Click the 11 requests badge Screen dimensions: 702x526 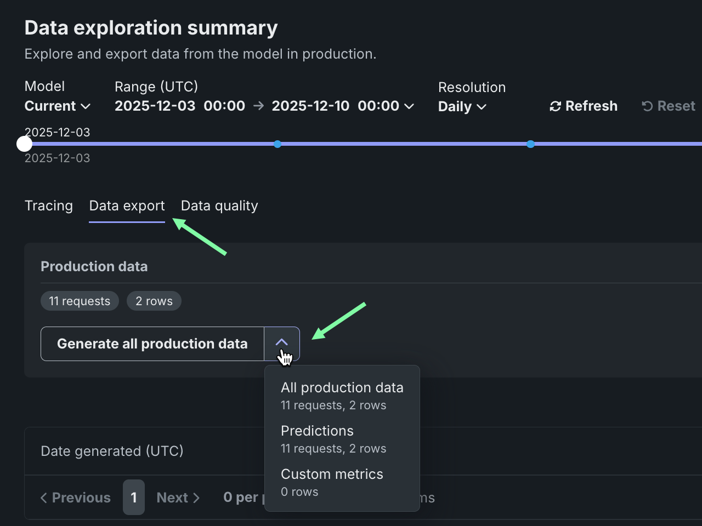tap(80, 301)
